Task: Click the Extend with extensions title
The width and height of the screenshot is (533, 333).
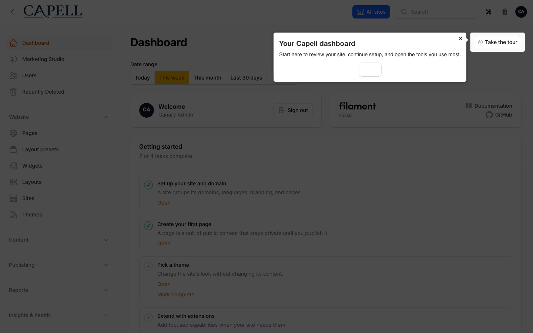Action: [186, 316]
